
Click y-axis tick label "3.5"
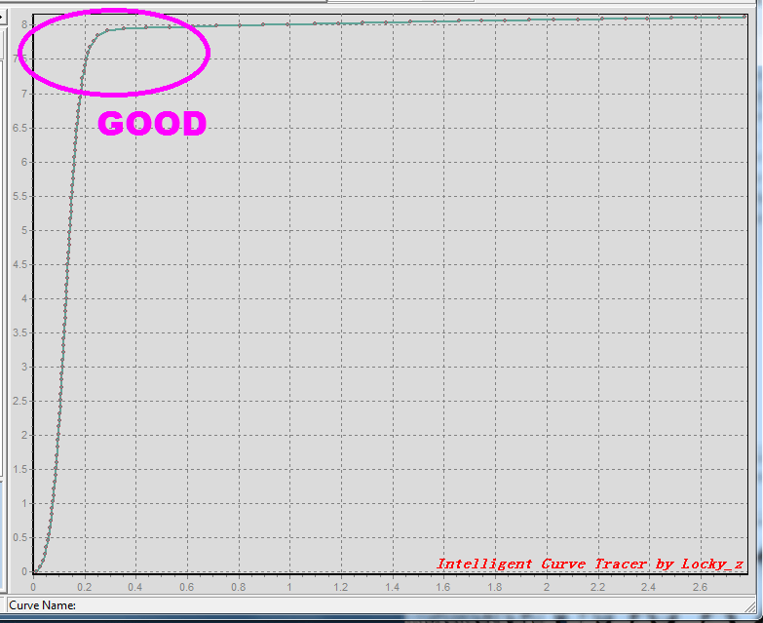20,332
